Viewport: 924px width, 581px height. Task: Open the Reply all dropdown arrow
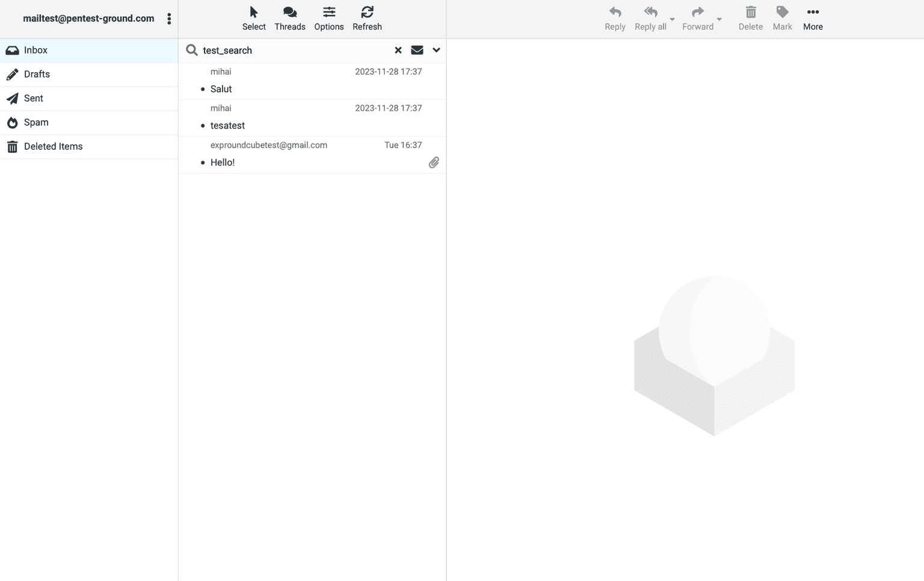[x=672, y=20]
